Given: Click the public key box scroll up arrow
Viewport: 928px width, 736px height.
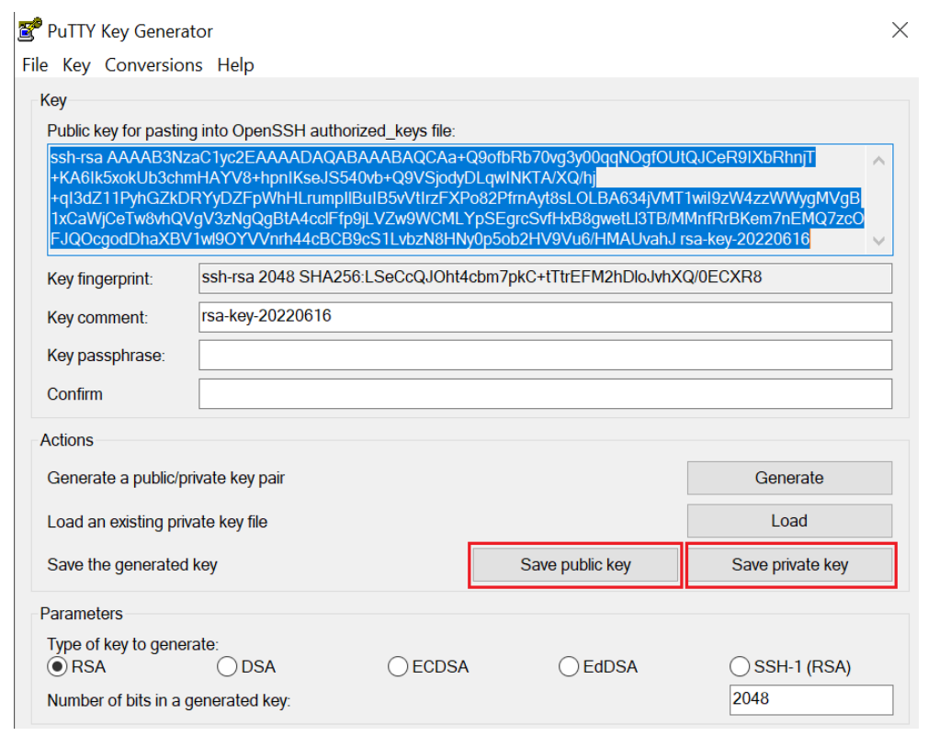Looking at the screenshot, I should coord(879,161).
